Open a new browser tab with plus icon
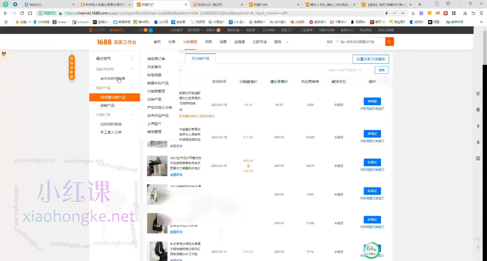 pos(420,4)
